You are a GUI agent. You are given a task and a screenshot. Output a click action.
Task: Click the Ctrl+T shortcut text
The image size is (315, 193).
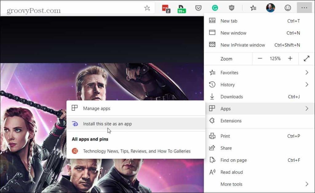point(293,21)
